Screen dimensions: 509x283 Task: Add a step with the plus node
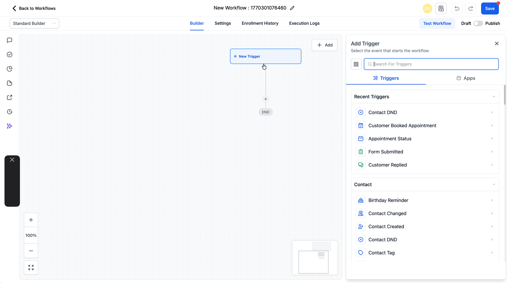coord(266,99)
